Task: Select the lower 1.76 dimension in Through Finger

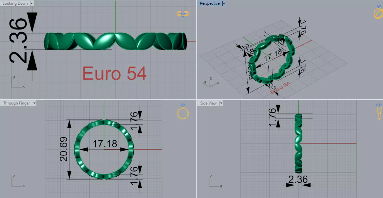Action: tap(134, 176)
